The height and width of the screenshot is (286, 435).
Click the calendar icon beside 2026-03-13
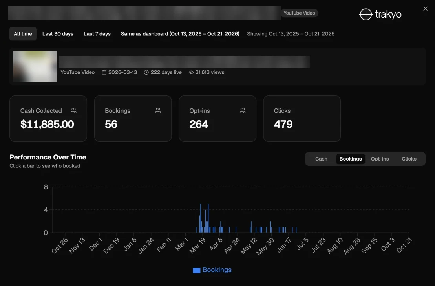pos(104,72)
